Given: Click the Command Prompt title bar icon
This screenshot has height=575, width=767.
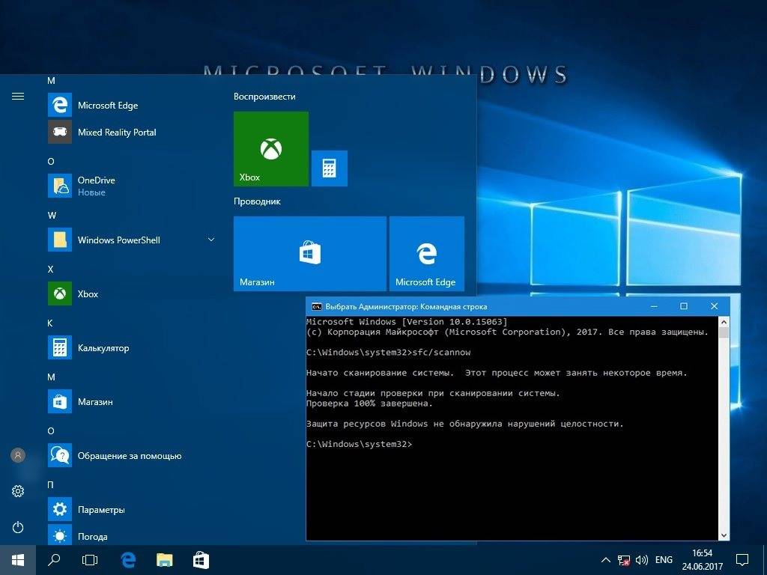Looking at the screenshot, I should [x=317, y=306].
